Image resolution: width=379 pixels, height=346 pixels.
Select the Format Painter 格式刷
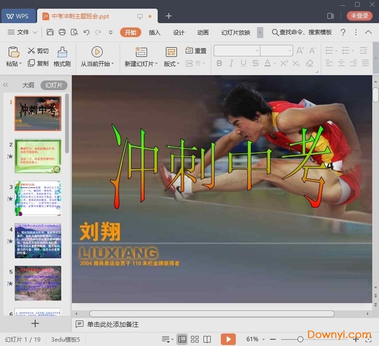(62, 57)
